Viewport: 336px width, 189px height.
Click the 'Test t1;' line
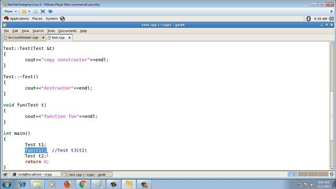tap(35, 145)
